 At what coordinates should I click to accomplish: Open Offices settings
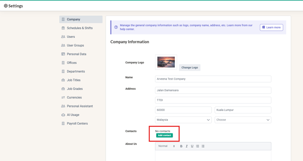(x=81, y=63)
